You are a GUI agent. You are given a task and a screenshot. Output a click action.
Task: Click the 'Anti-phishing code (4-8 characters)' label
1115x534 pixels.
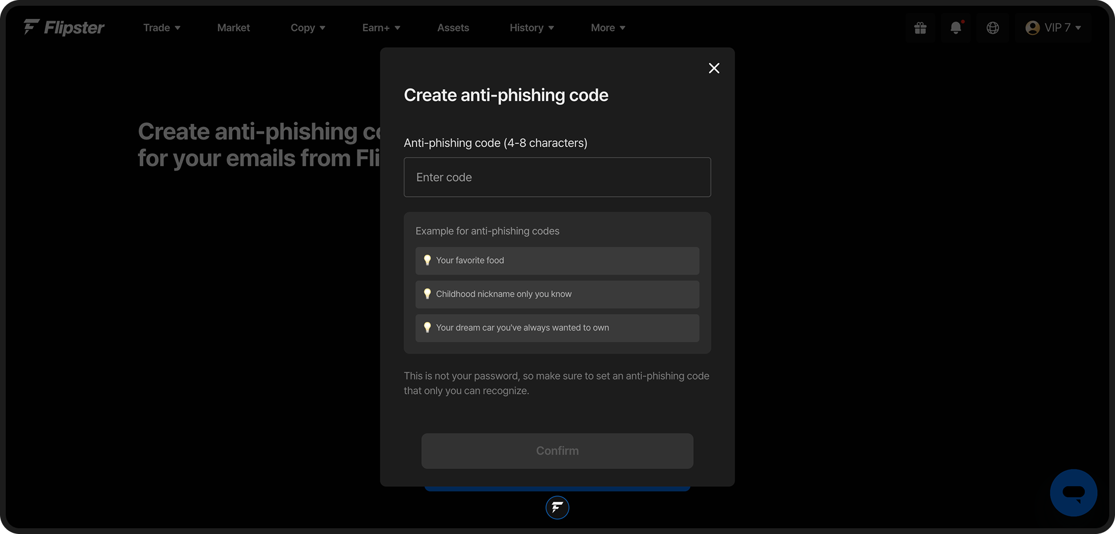click(x=495, y=143)
